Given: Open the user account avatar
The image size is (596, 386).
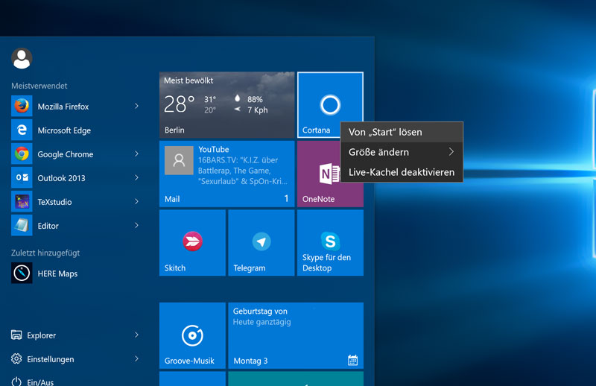Looking at the screenshot, I should [x=22, y=58].
